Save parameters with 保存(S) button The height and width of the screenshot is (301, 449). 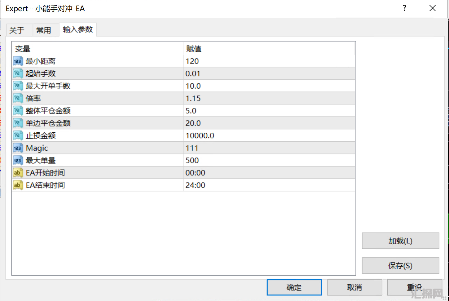[x=400, y=266]
